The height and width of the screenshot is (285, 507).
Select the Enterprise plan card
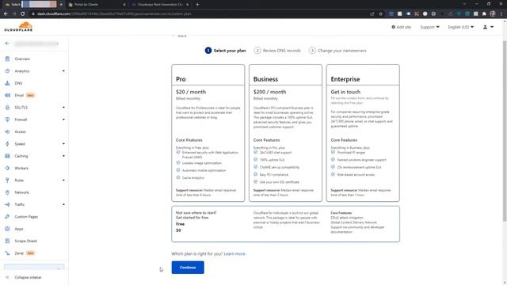363,133
